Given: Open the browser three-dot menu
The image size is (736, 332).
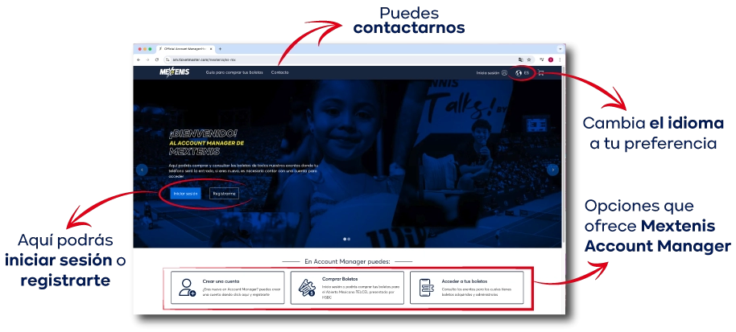Looking at the screenshot, I should pyautogui.click(x=560, y=59).
